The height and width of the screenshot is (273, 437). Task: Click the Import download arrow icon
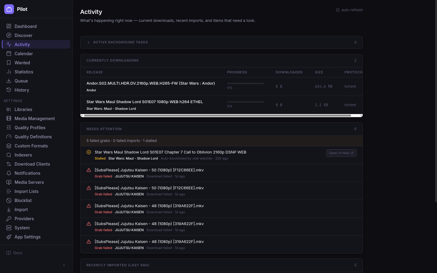pos(9,210)
